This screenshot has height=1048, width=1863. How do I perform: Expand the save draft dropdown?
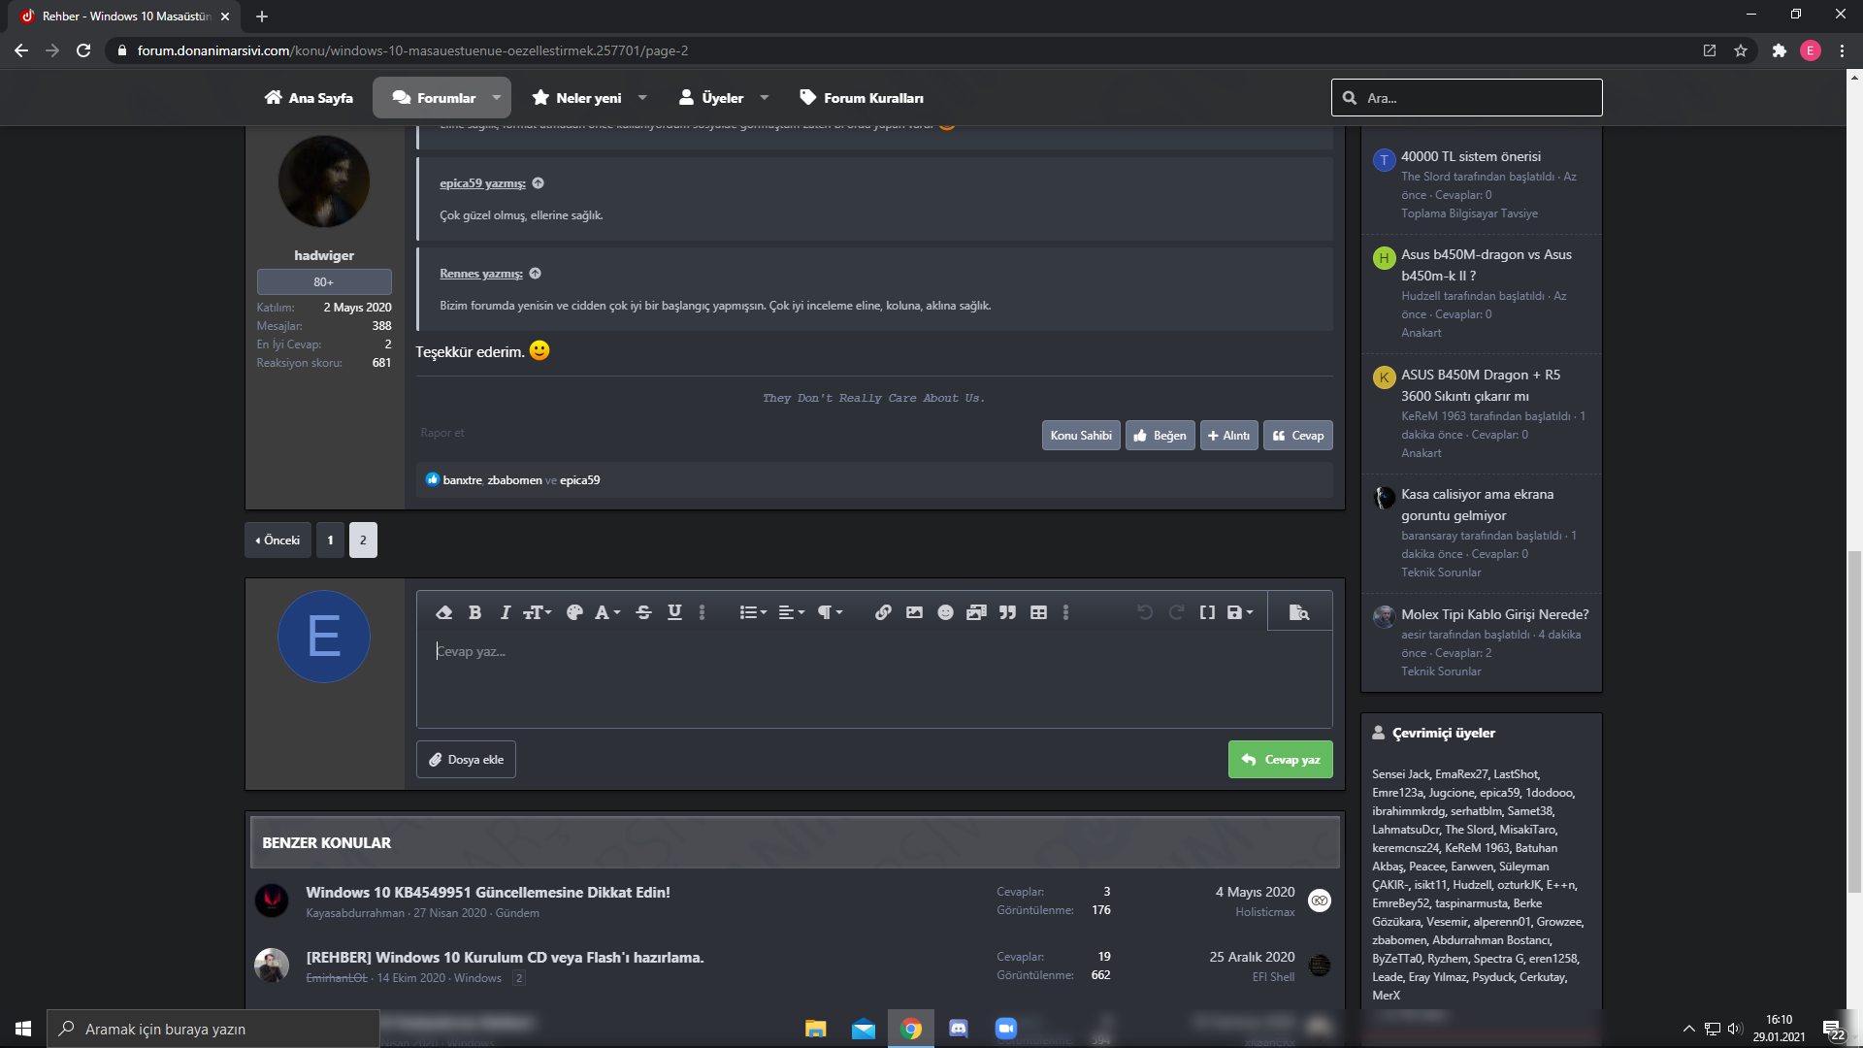click(1240, 612)
